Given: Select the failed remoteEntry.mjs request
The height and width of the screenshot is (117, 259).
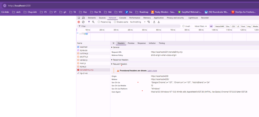Looking at the screenshot, I should tap(93, 70).
